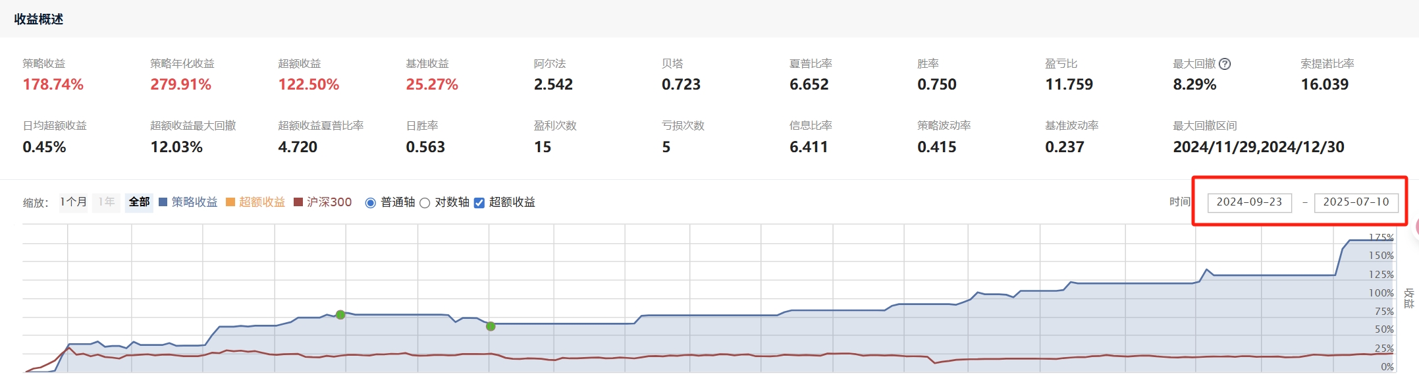
Task: Select the first green marker on curve
Action: click(340, 315)
